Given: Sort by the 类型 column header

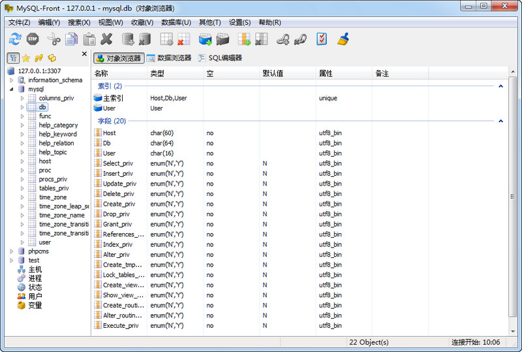Looking at the screenshot, I should [175, 73].
